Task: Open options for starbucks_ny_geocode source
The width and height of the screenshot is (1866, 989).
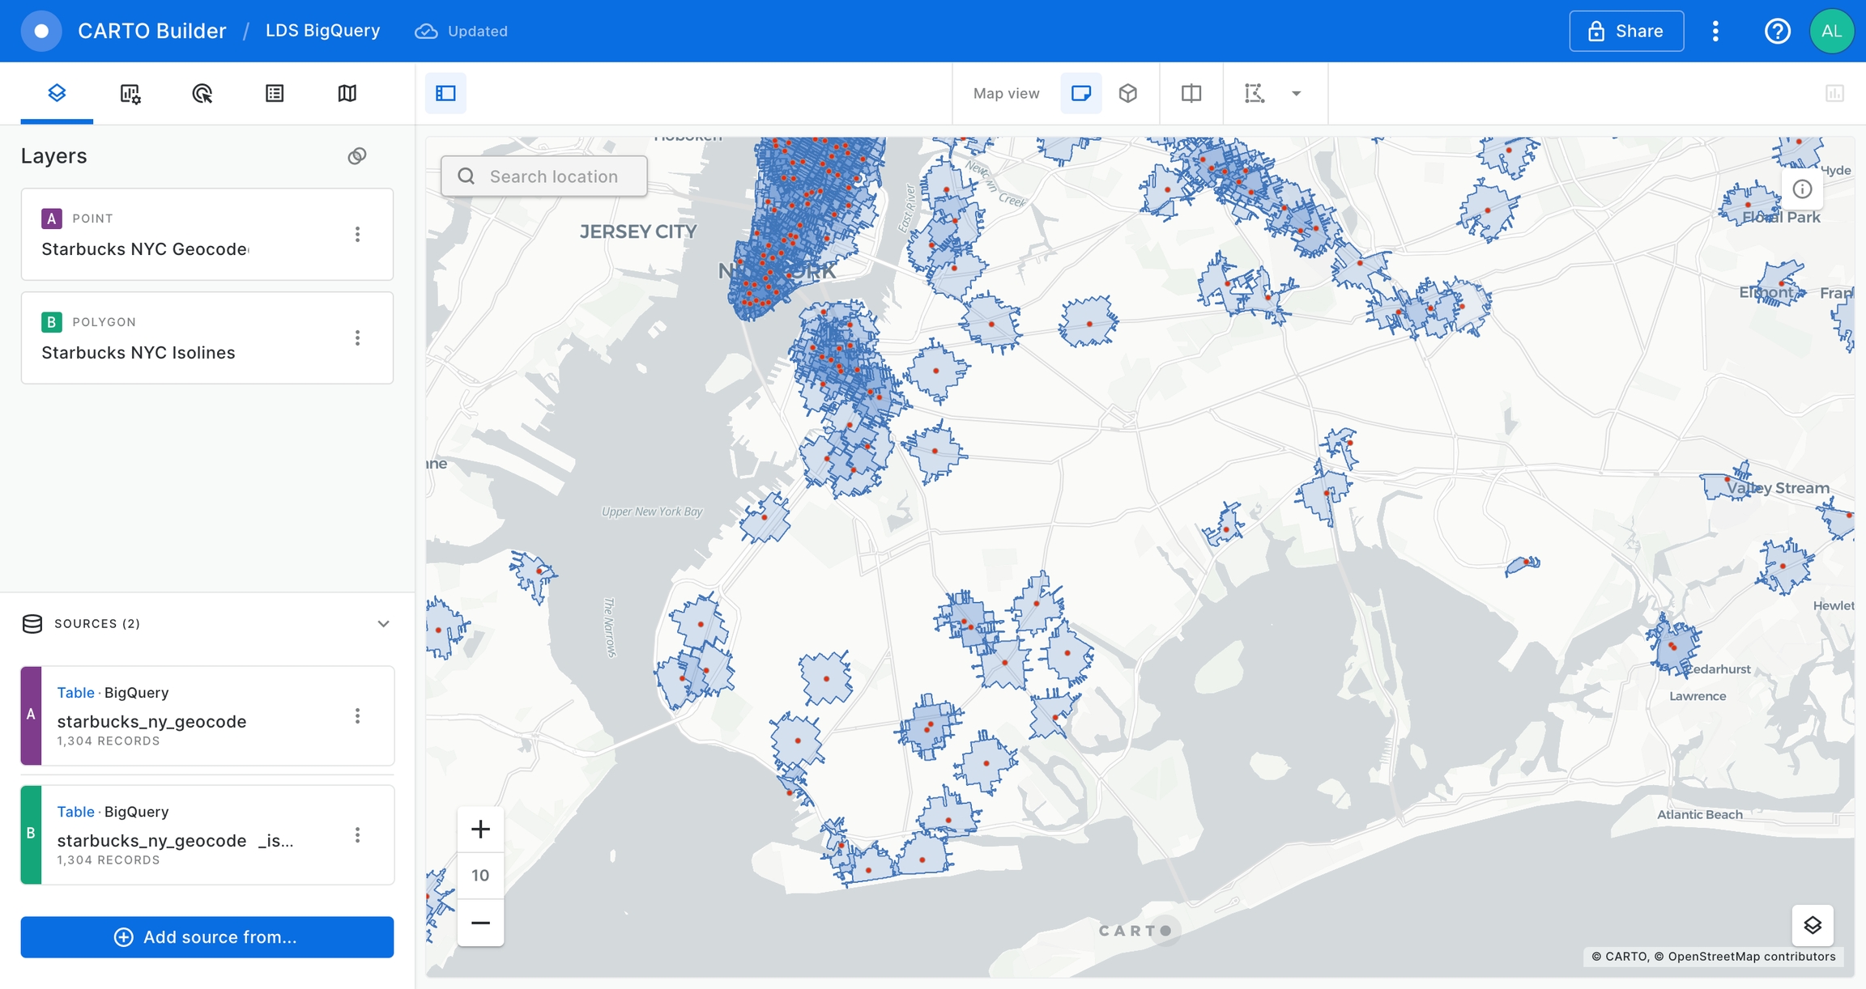Action: pos(357,715)
